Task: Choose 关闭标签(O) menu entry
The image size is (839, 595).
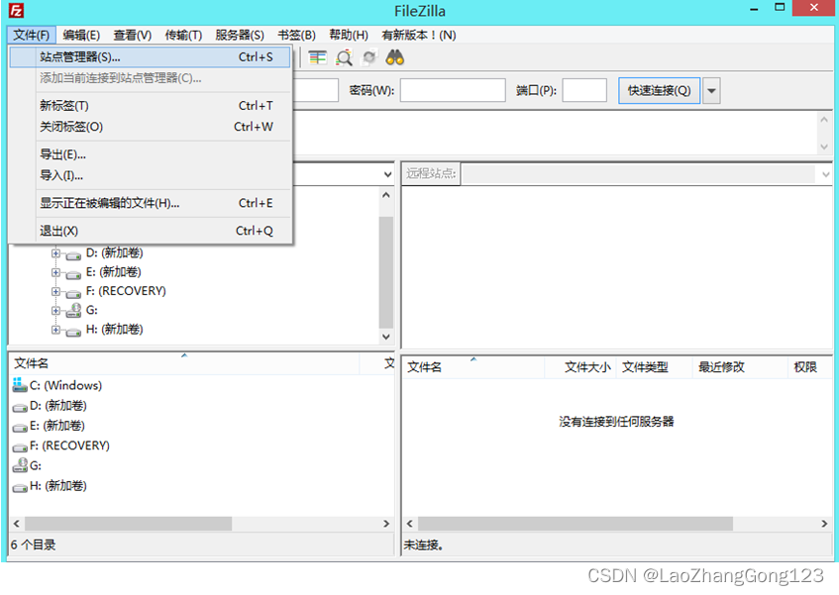Action: (x=150, y=127)
